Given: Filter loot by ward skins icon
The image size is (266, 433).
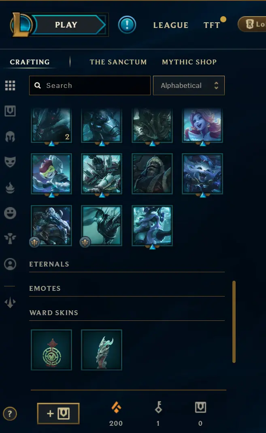Looking at the screenshot, I should click(10, 239).
